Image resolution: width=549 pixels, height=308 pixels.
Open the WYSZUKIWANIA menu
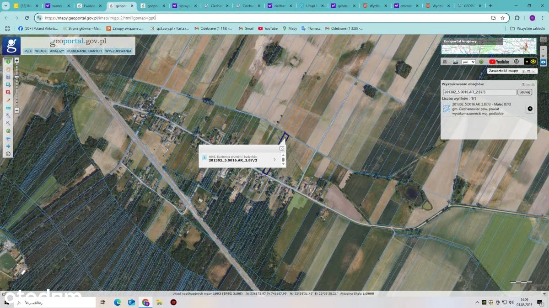(118, 51)
